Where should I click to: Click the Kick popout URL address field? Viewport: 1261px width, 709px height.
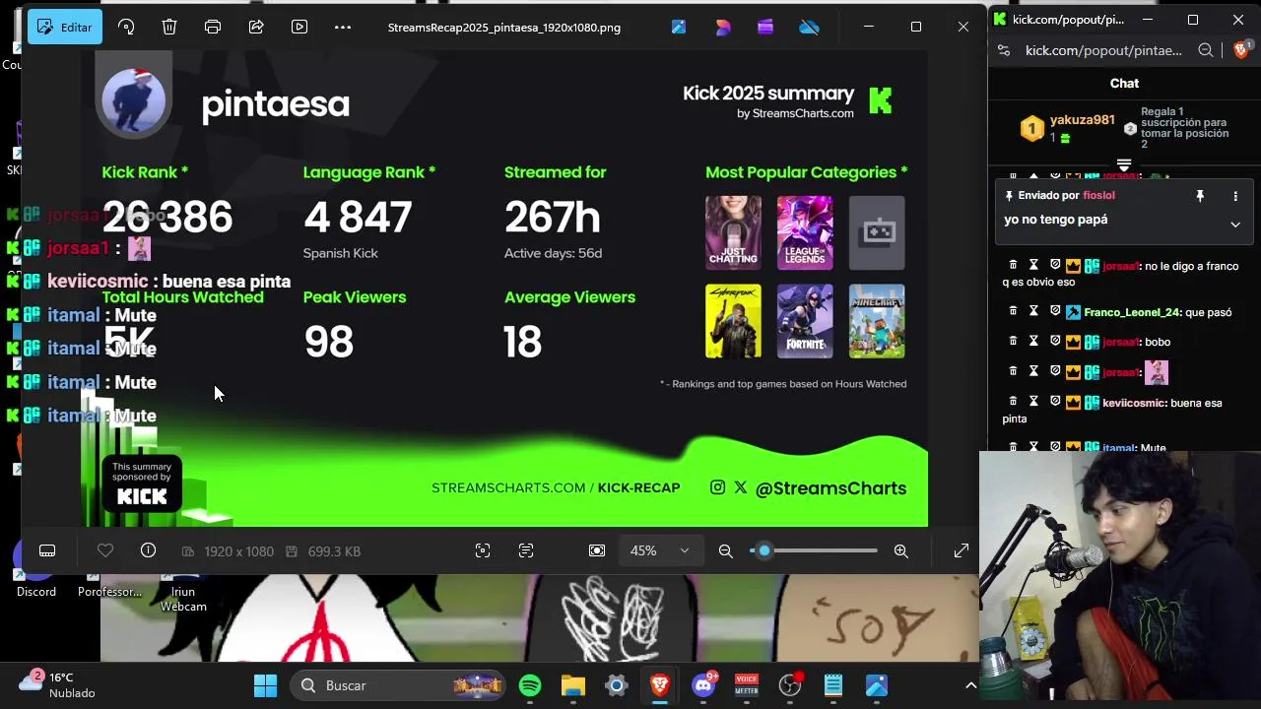coord(1103,50)
